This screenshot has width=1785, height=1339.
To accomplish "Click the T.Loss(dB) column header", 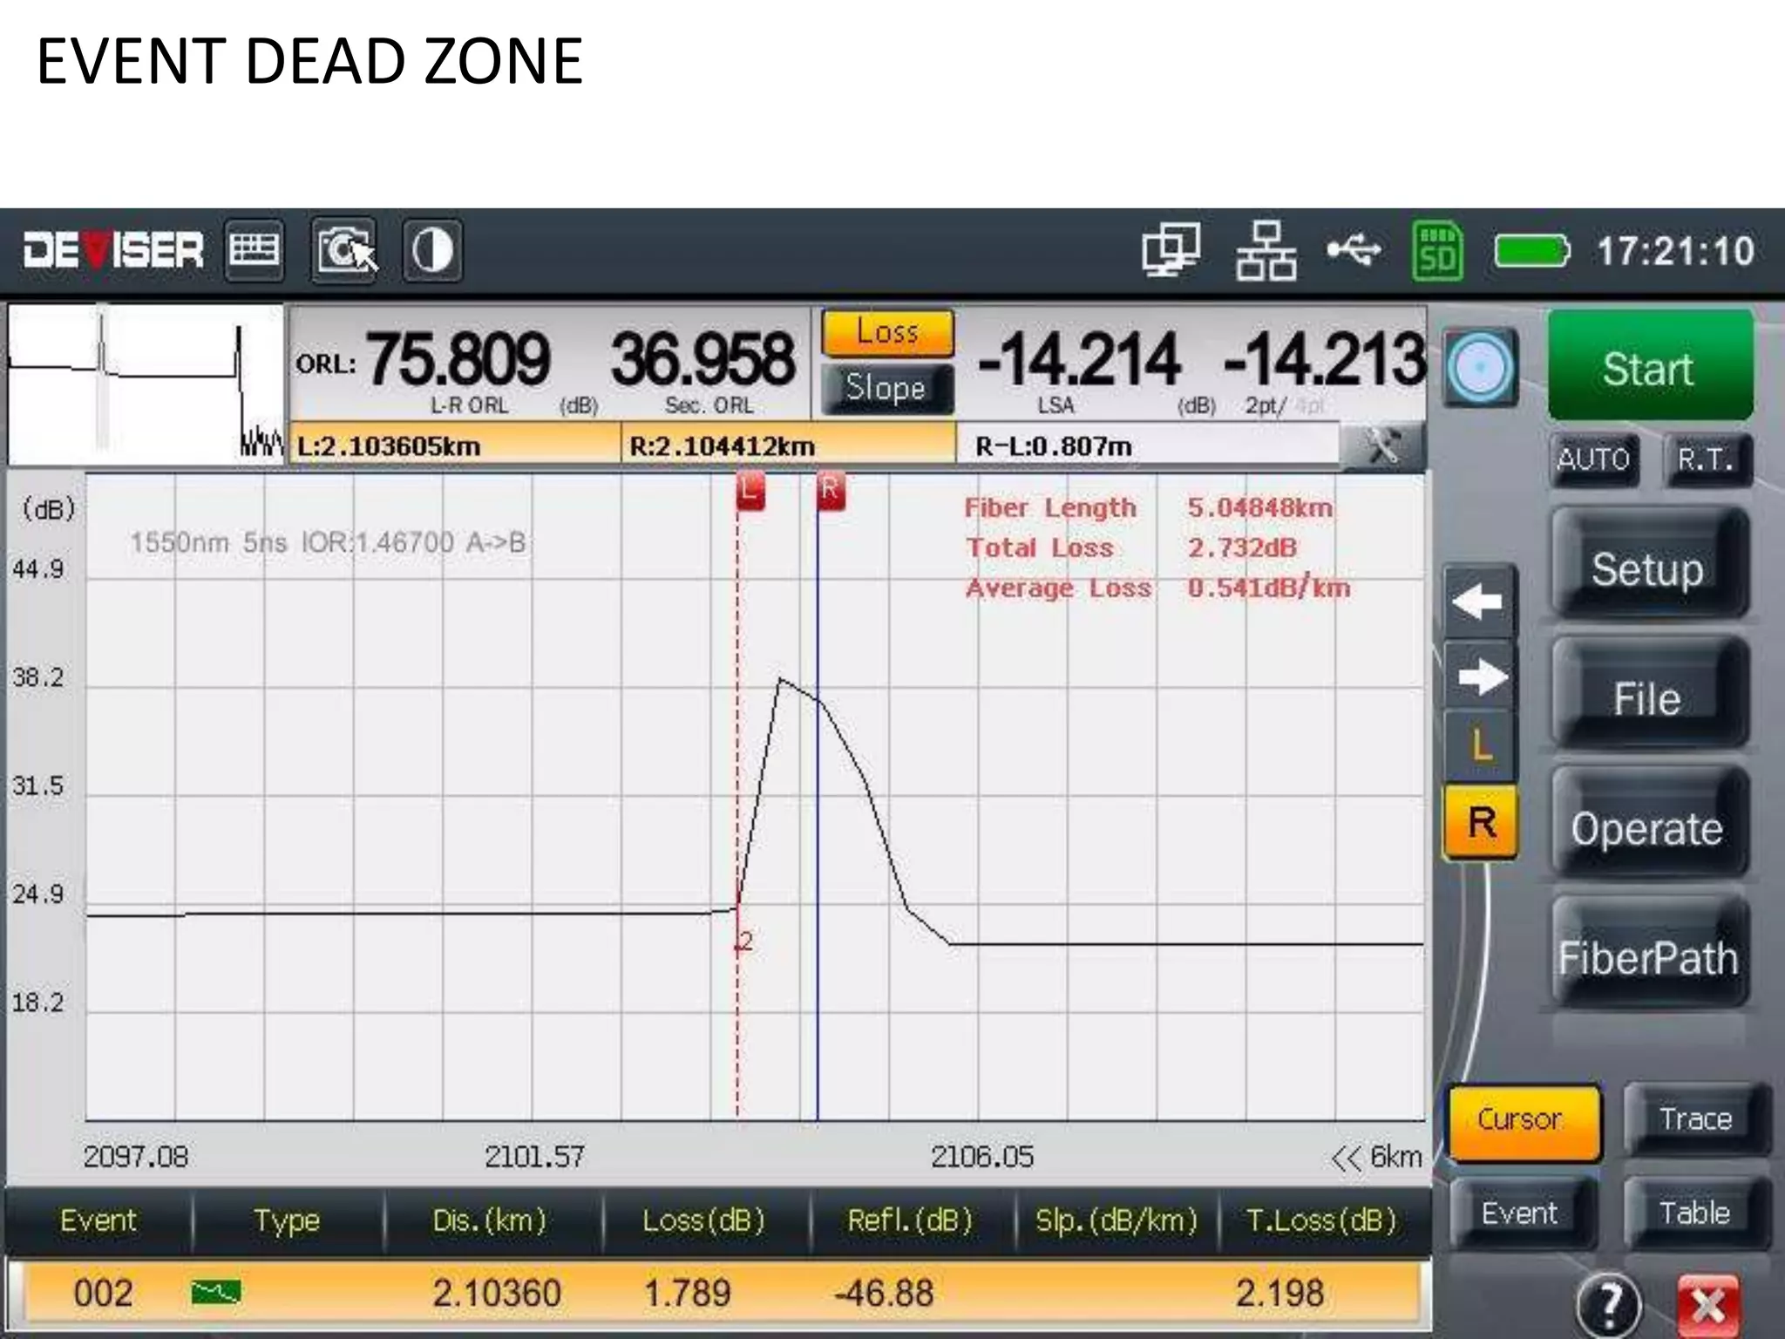I will (x=1321, y=1220).
